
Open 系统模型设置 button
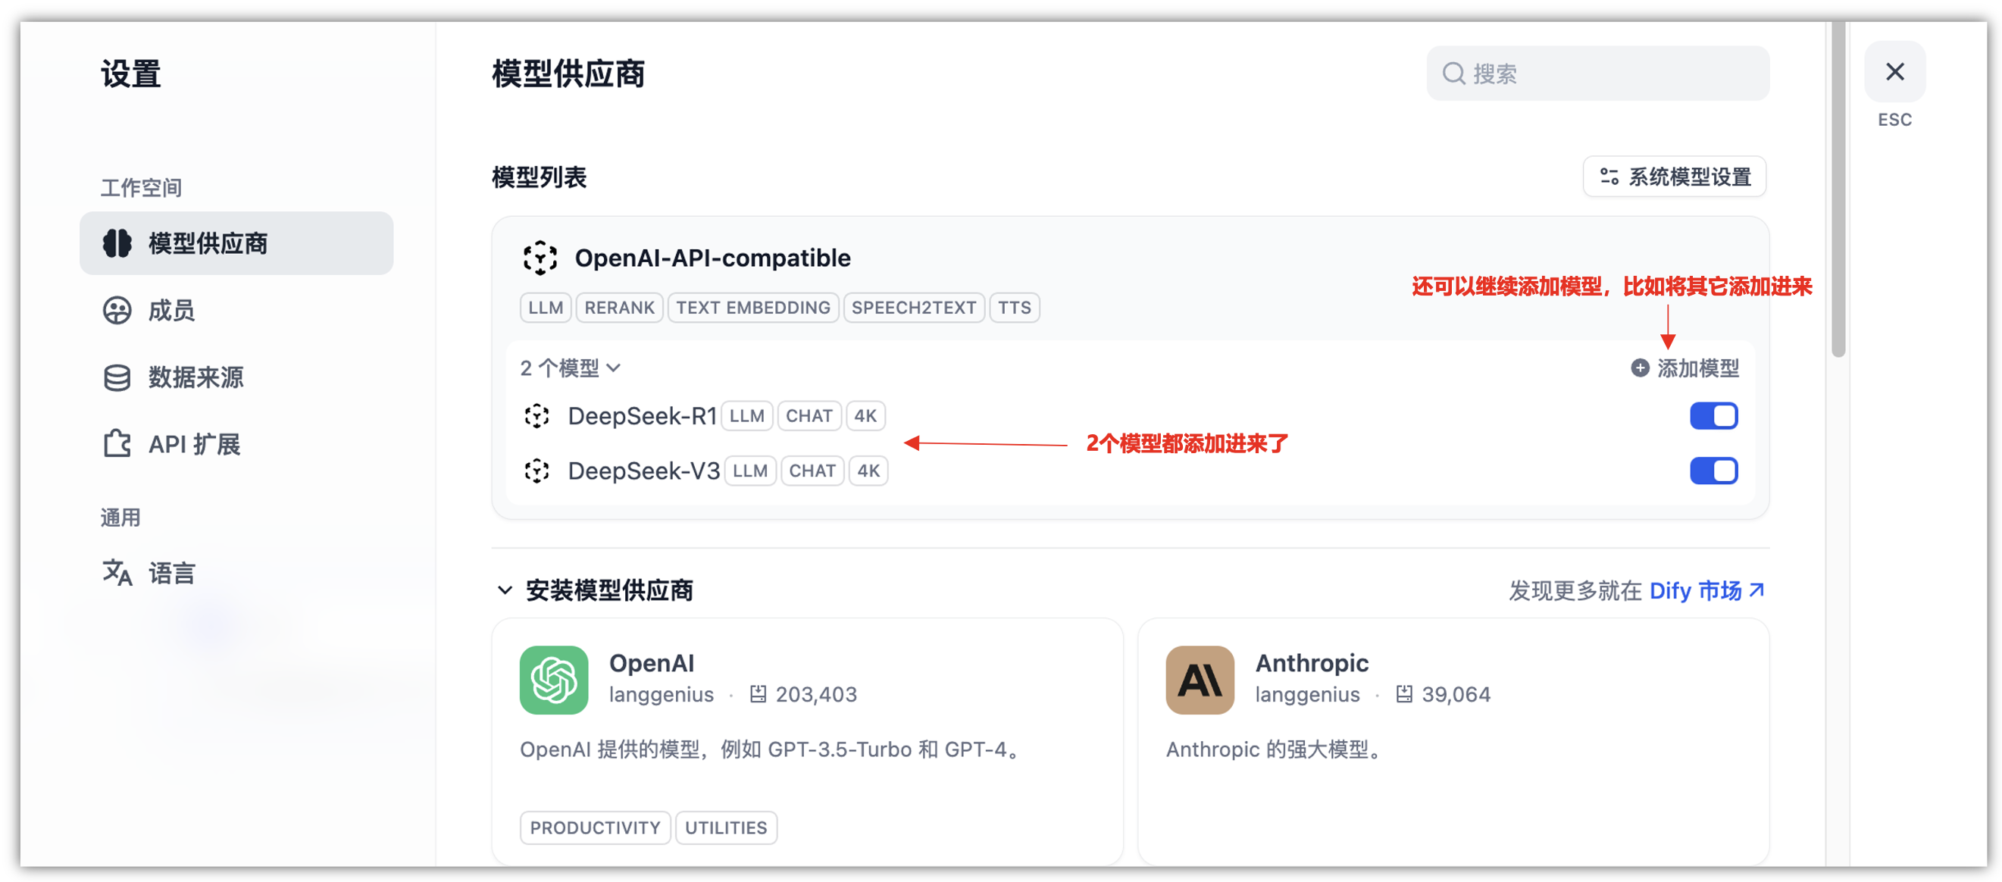[1674, 177]
